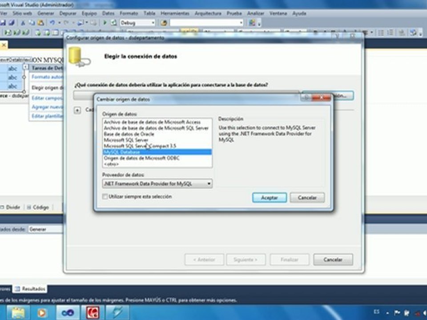Viewport: 427px width, 320px height.
Task: Click the Visual Studio taskbar icon
Action: [68, 312]
